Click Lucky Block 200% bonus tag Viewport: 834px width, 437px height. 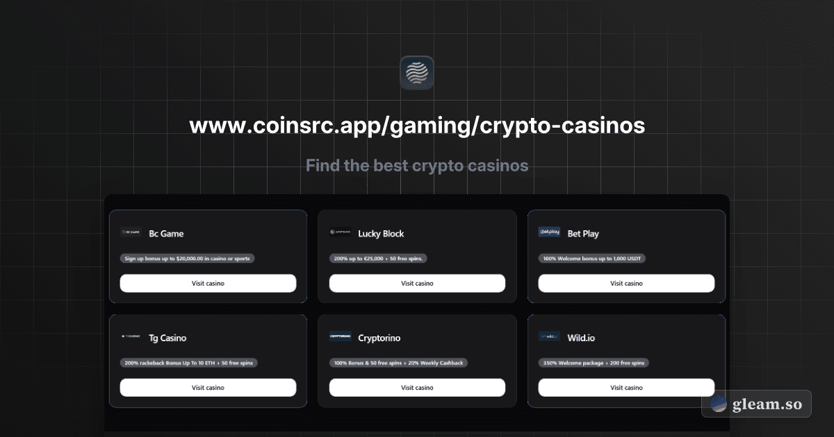pos(379,258)
